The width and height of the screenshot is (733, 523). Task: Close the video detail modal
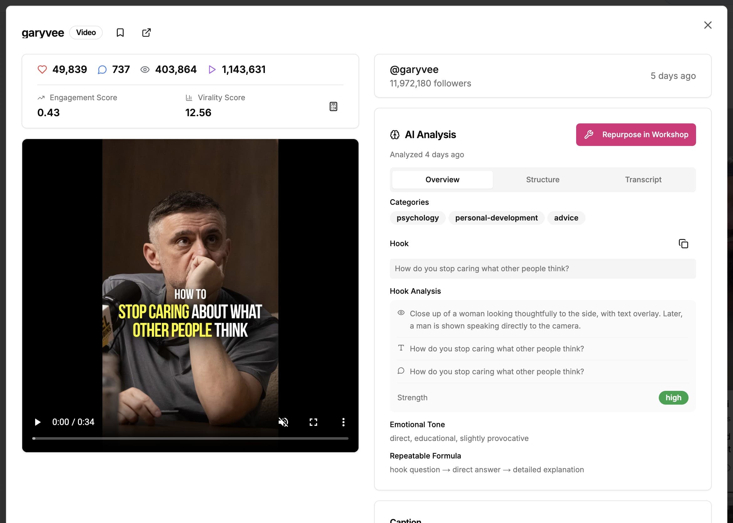[x=708, y=25]
